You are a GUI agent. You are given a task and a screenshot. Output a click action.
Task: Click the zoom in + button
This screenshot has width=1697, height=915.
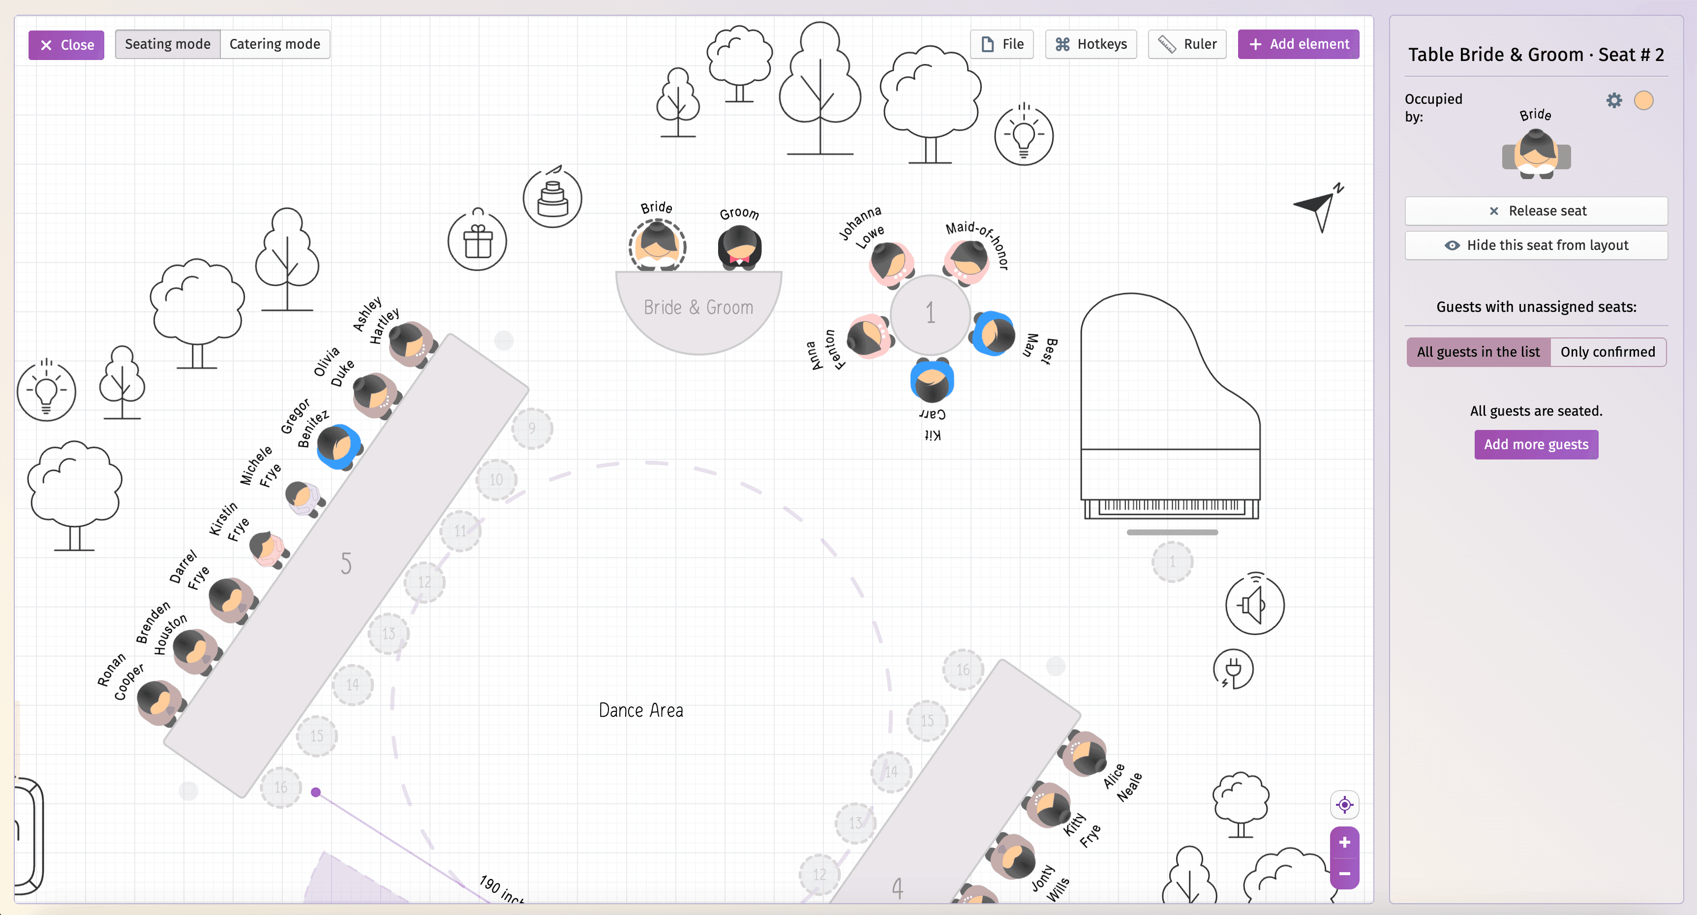[x=1346, y=842]
